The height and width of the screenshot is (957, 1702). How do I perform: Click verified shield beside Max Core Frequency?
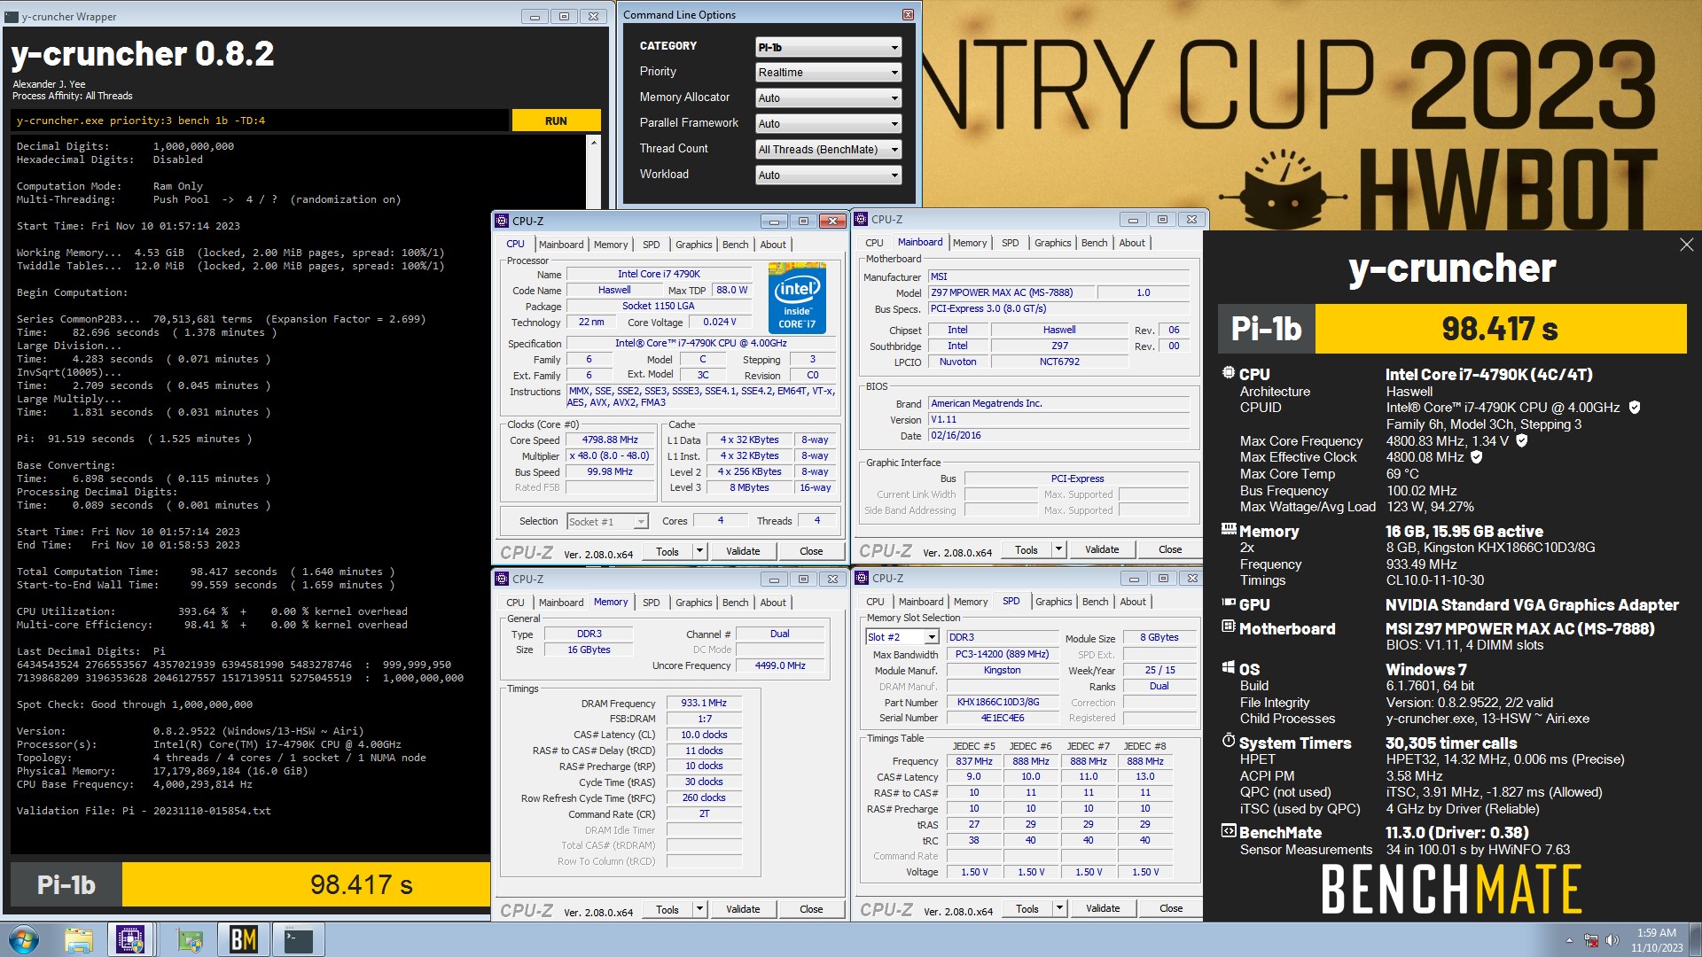pyautogui.click(x=1522, y=440)
